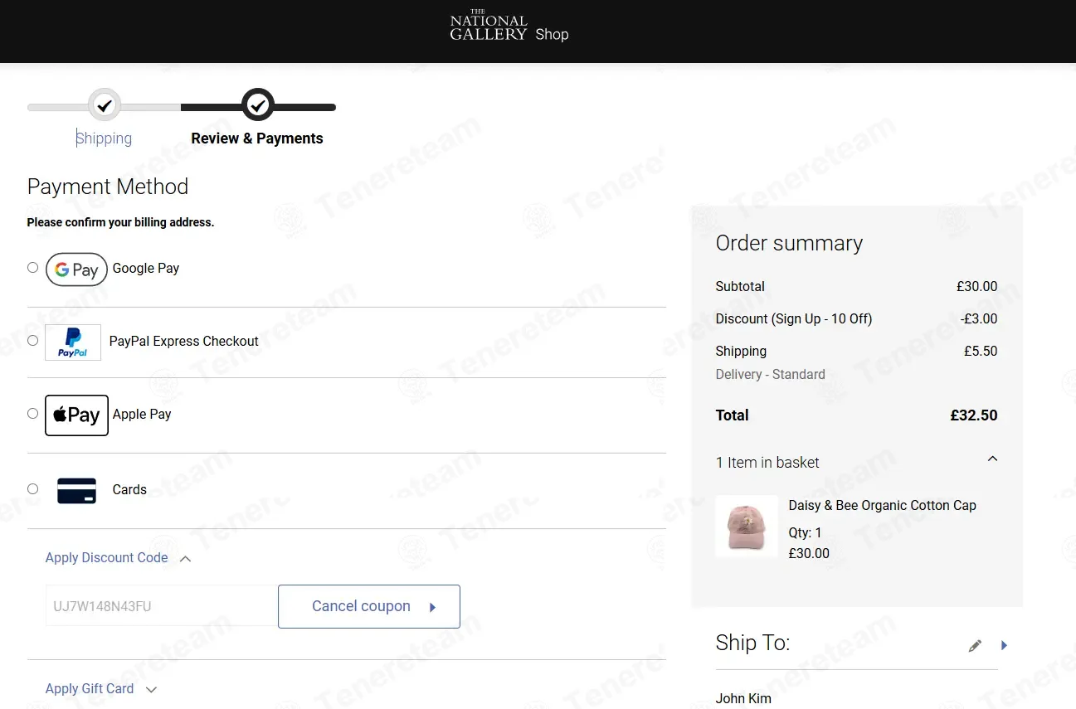Open the Daisy & Bee cap thumbnail
Image resolution: width=1076 pixels, height=709 pixels.
pyautogui.click(x=747, y=527)
